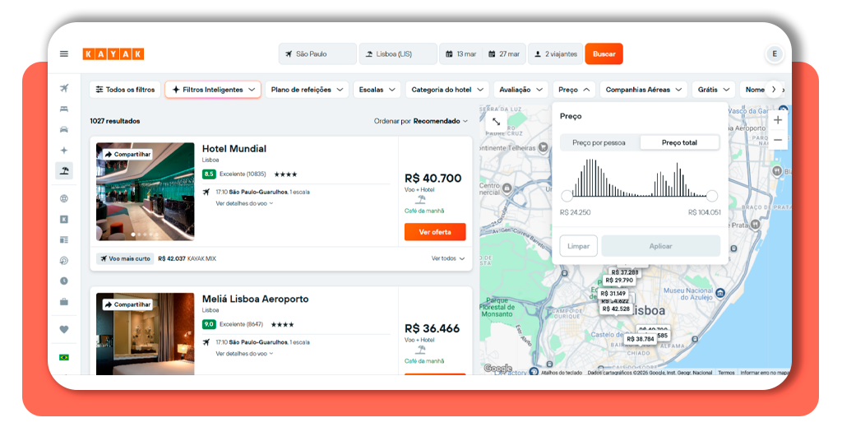
Task: Click the minimum price slider handle
Action: coord(567,196)
